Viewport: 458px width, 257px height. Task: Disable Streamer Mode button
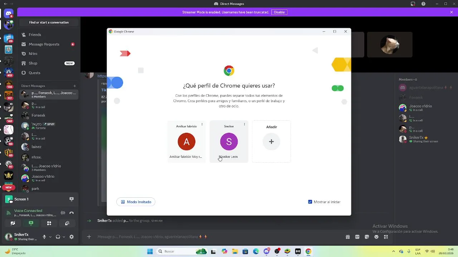coord(279,12)
